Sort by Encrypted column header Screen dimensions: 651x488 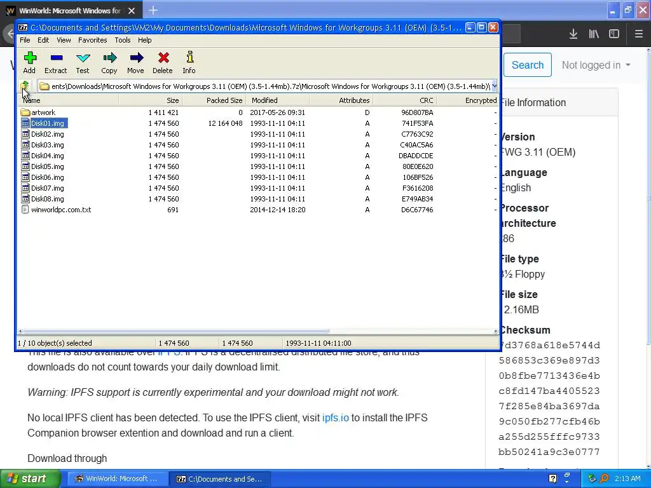tap(468, 100)
